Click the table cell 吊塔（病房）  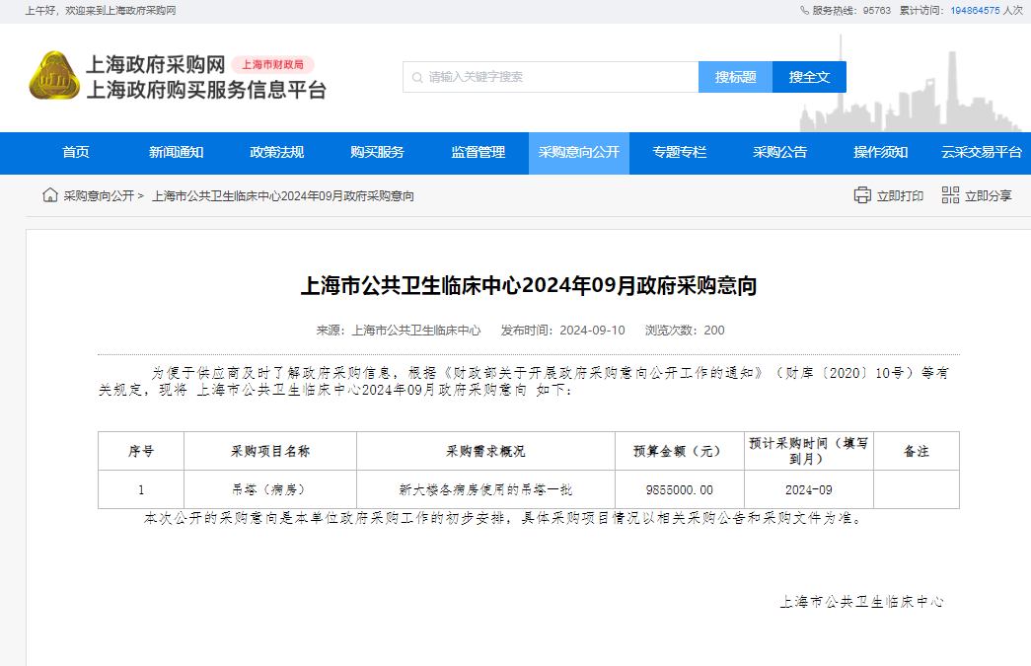270,489
